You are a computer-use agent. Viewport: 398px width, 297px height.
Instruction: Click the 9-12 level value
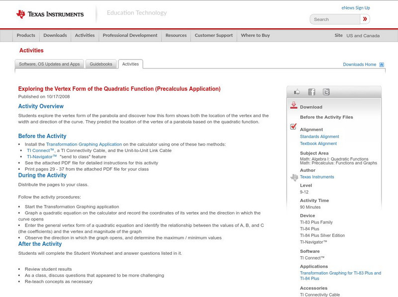point(304,192)
